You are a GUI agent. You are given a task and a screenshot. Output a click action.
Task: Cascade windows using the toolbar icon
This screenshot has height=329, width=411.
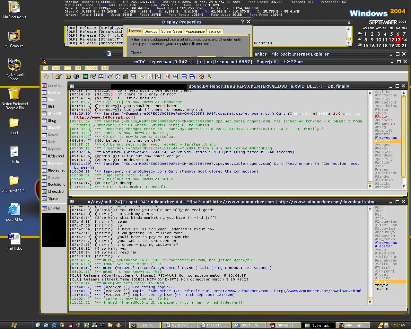pyautogui.click(x=192, y=76)
